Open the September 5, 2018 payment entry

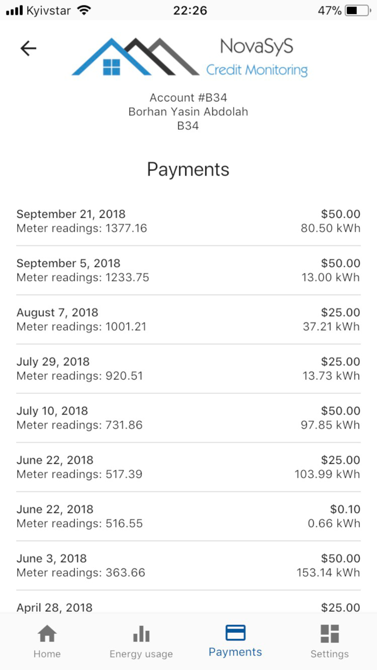[188, 270]
